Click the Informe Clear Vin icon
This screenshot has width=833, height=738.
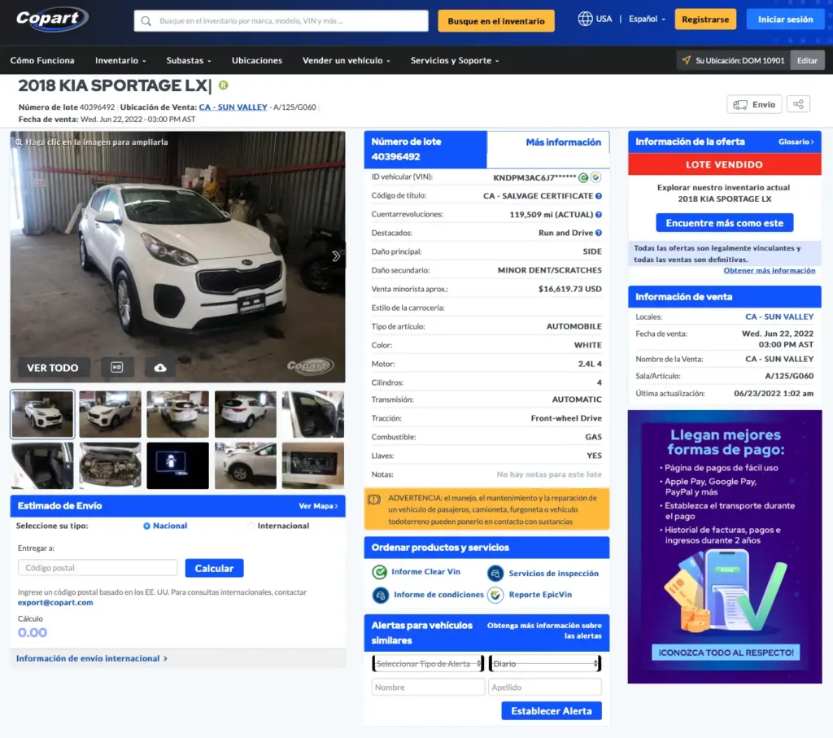pyautogui.click(x=379, y=572)
